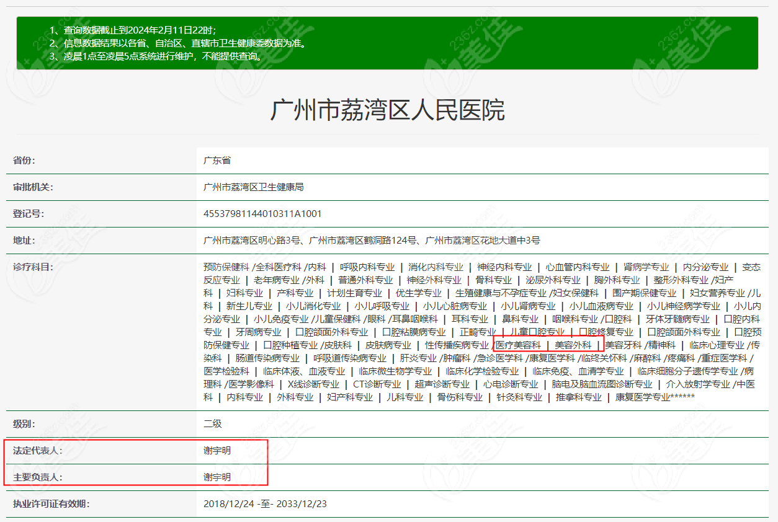Click the 二级 hospital level value

click(x=212, y=424)
